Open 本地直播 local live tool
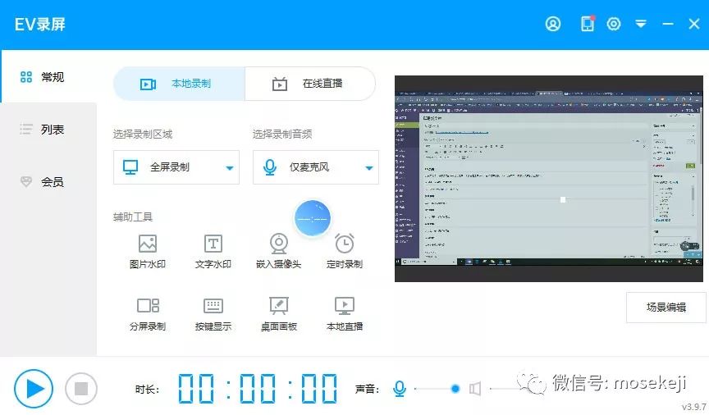The width and height of the screenshot is (709, 415). tap(345, 314)
